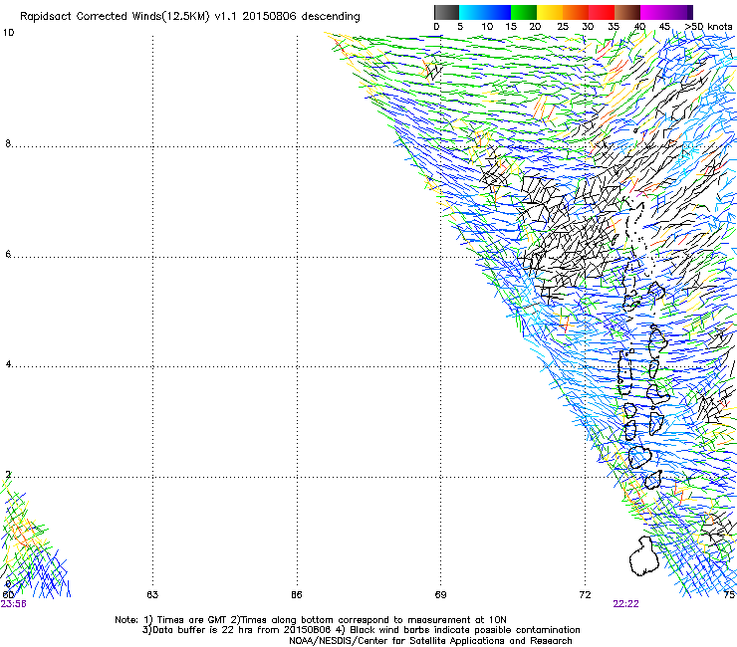Click the purple "23:56" swath time
737x647 pixels.
click(x=14, y=604)
